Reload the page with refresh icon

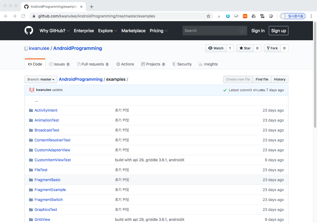pos(23,16)
